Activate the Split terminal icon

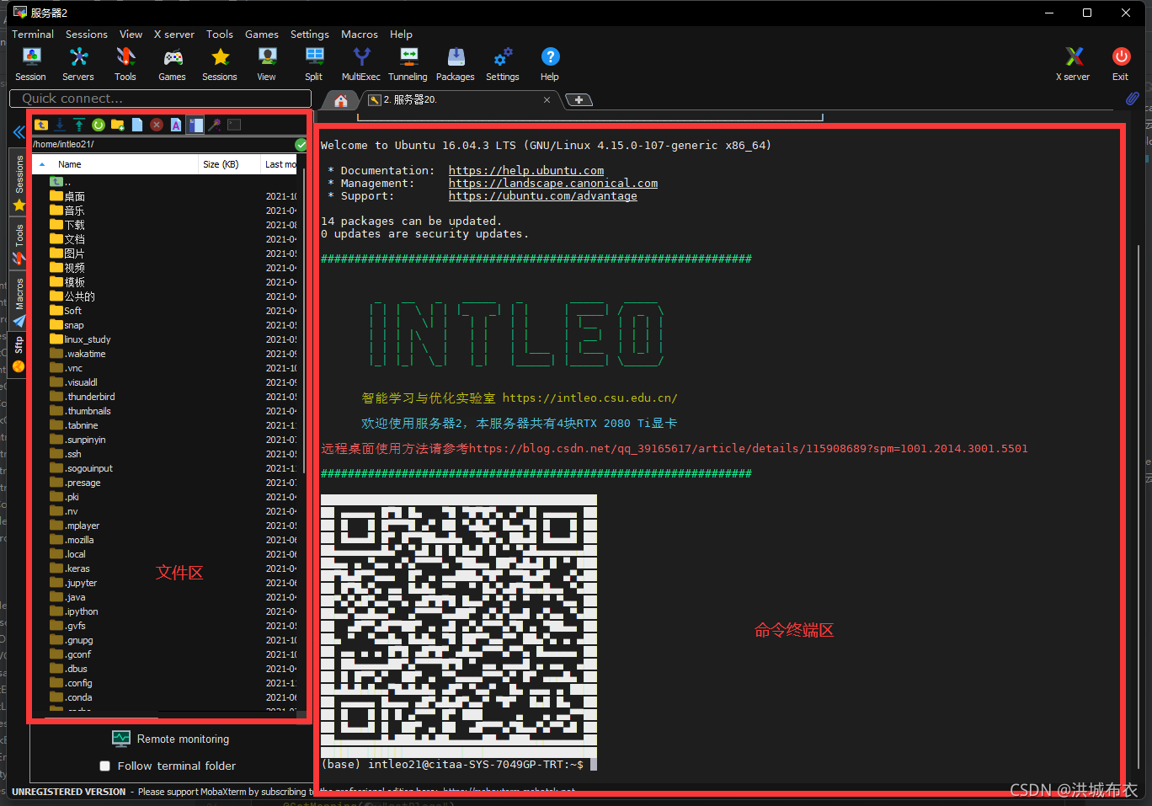(x=314, y=64)
